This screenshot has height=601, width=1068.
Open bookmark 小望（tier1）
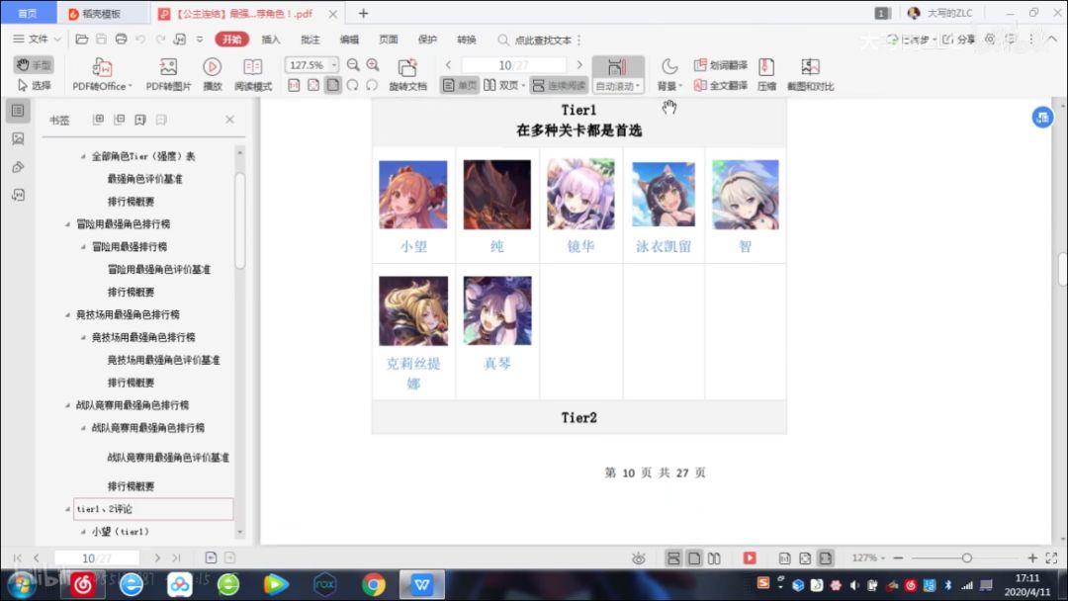[x=120, y=532]
